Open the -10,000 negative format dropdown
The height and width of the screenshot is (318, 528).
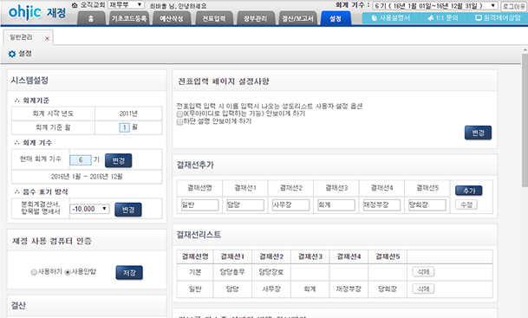89,209
